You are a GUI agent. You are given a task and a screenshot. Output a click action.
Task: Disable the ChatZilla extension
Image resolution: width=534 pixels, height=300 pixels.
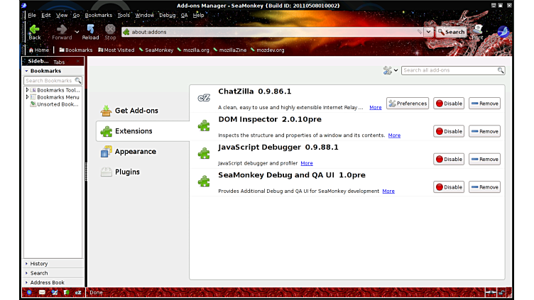tap(449, 104)
